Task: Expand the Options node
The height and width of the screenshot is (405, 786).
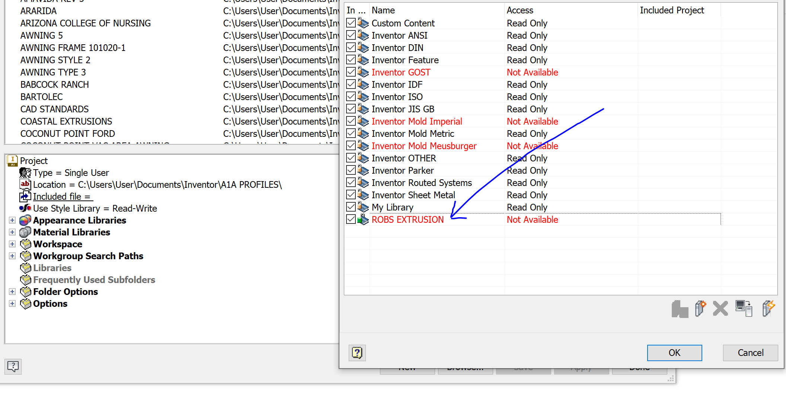Action: coord(12,303)
